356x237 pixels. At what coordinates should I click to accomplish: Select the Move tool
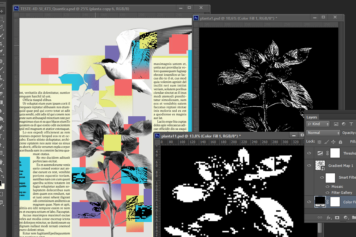point(2,11)
